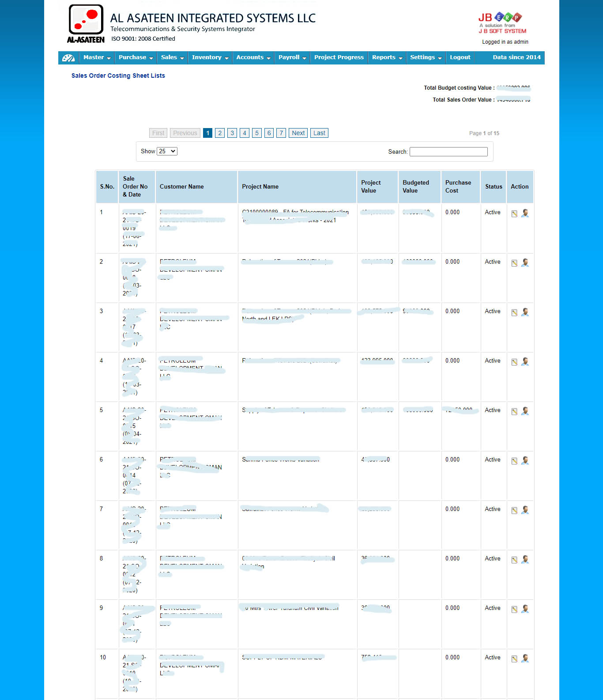603x700 pixels.
Task: Open the user icon in row 3
Action: tap(525, 312)
